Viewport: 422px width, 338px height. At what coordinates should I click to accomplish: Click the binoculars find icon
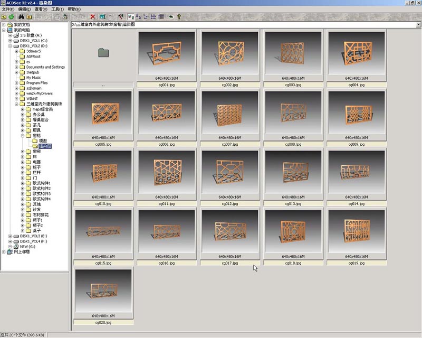(21, 17)
